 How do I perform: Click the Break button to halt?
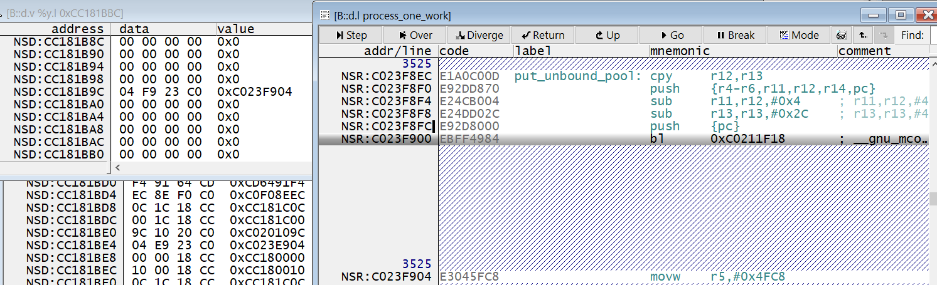tap(735, 35)
